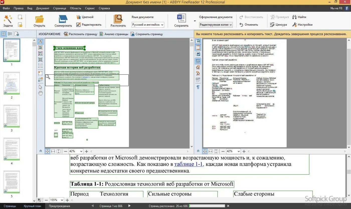
Task: Toggle Цветной color mode
Action: (x=85, y=17)
